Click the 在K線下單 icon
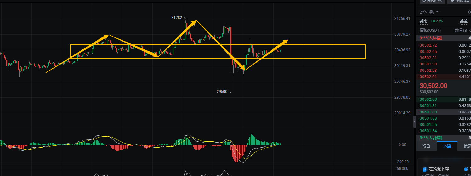Viewport: 471px width, 176px height. click(425, 169)
